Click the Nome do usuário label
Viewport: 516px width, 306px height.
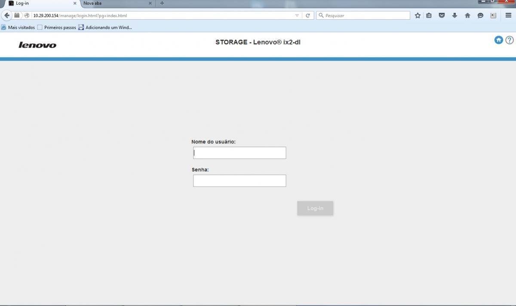pos(213,142)
